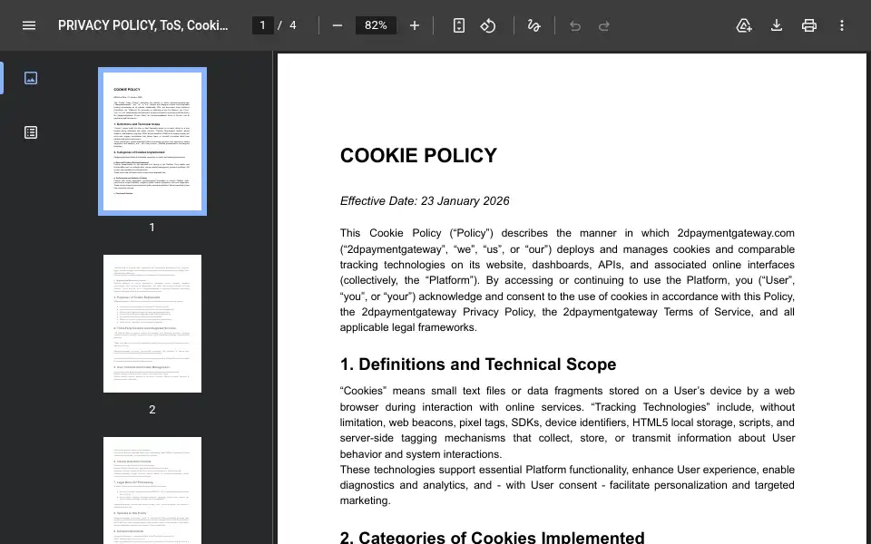Screen dimensions: 871x544
Task: Click thumbnail label number 2
Action: pyautogui.click(x=152, y=410)
